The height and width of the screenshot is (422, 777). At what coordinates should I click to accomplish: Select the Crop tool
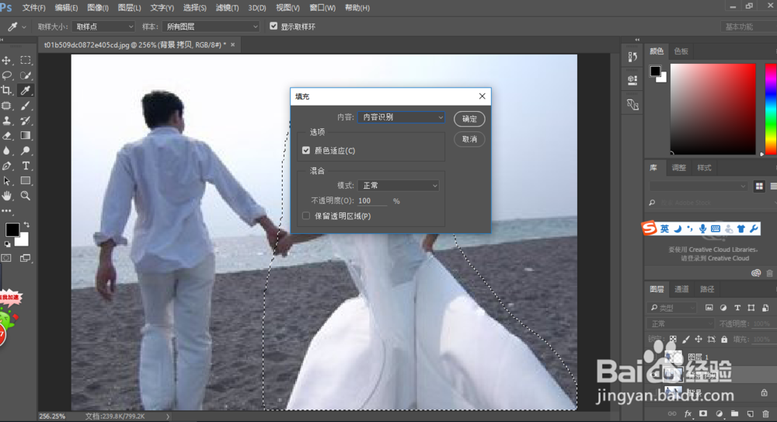click(6, 90)
